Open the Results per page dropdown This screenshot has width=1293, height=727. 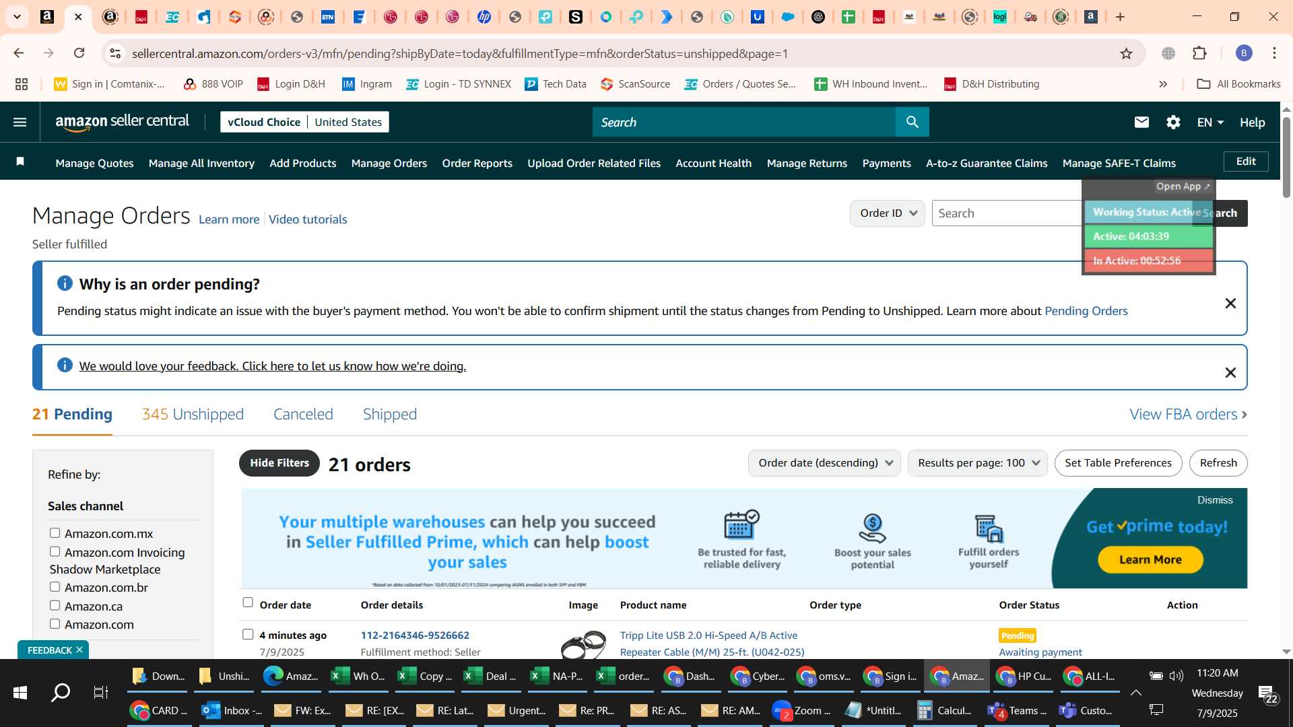(x=978, y=463)
